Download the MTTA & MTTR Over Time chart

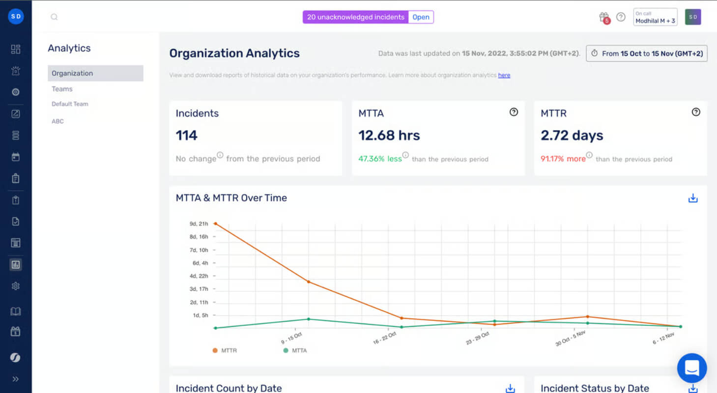693,198
